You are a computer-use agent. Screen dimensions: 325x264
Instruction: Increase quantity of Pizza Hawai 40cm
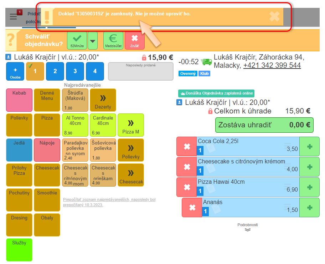coord(309,187)
